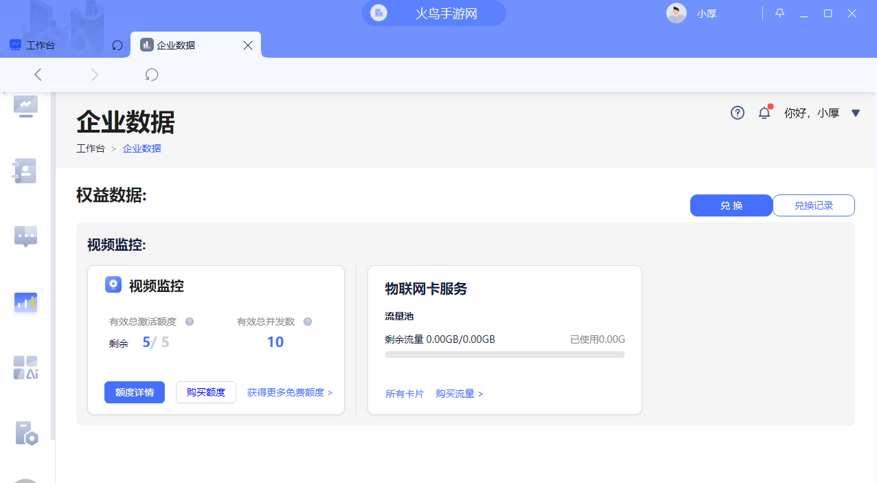Viewport: 877px width, 483px height.
Task: Open the messages chat sidebar icon
Action: 25,236
